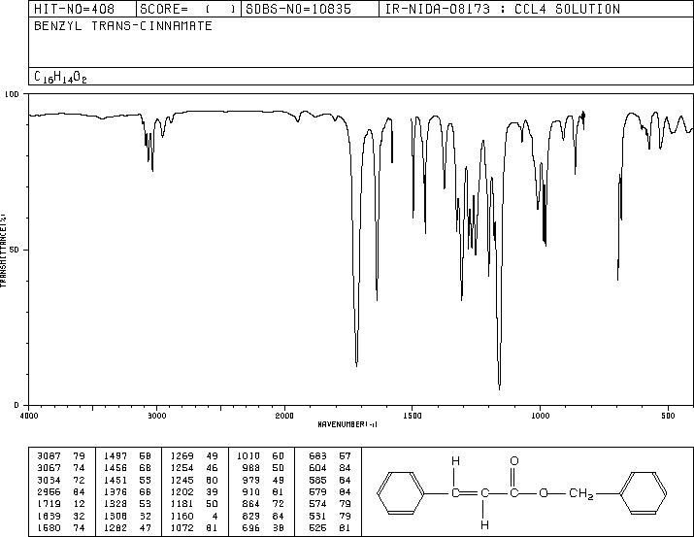Select peak table entry 1254
Screen dimensions: 694x537
tap(182, 468)
